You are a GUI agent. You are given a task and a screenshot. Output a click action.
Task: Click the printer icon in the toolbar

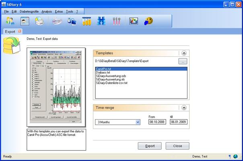tap(39, 22)
